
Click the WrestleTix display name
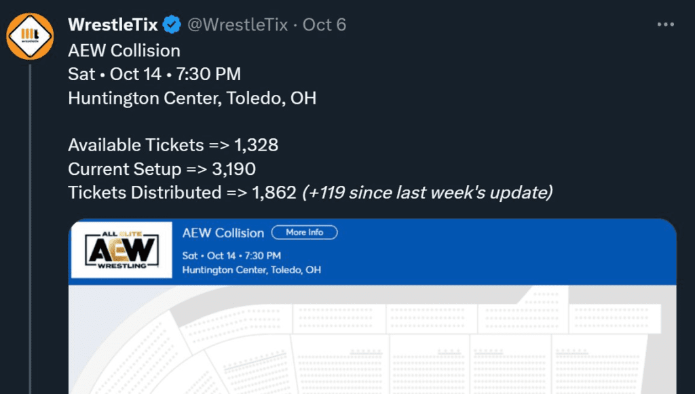point(113,25)
